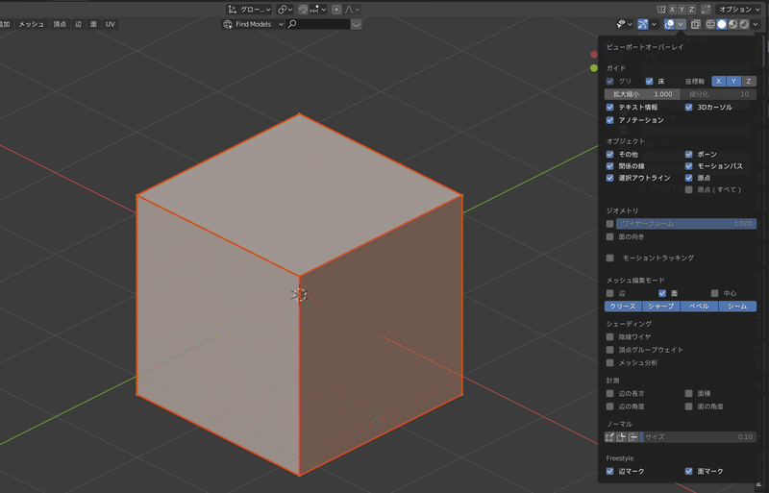
Task: Toggle proportional editing icon
Action: 336,10
